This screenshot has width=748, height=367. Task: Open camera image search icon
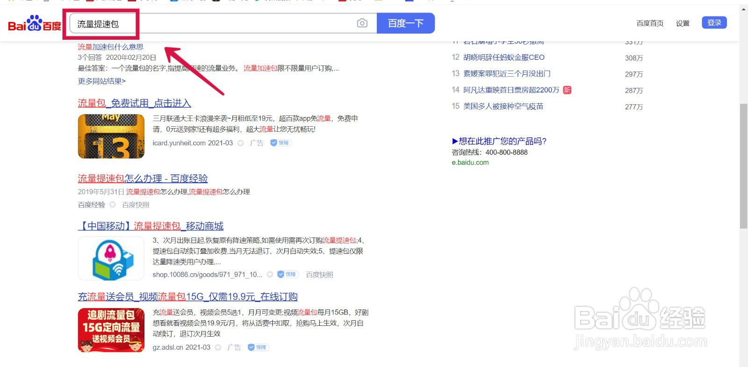tap(362, 23)
